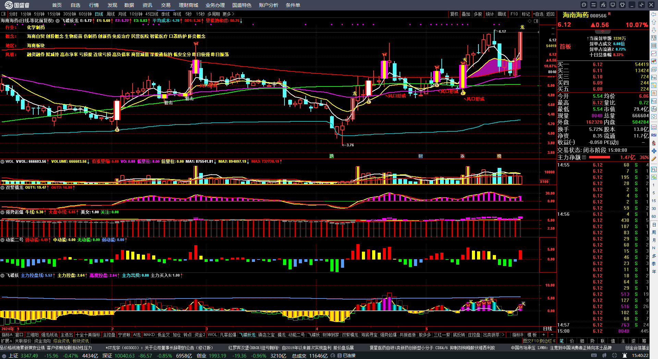This screenshot has width=658, height=359.
Task: Click the +自选 add to watchlist button
Action: click(x=538, y=14)
